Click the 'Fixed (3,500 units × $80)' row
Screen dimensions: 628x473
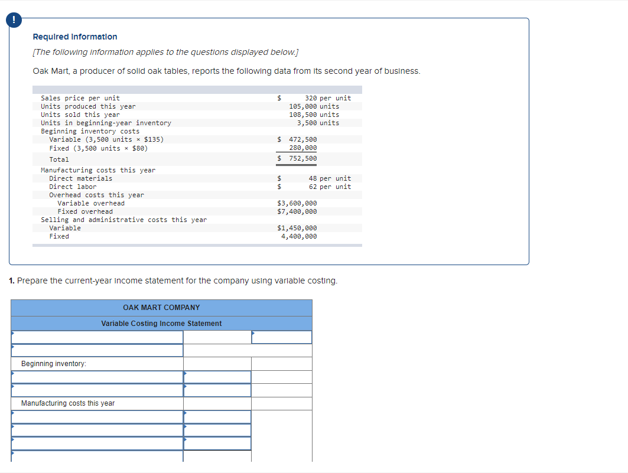(197, 148)
